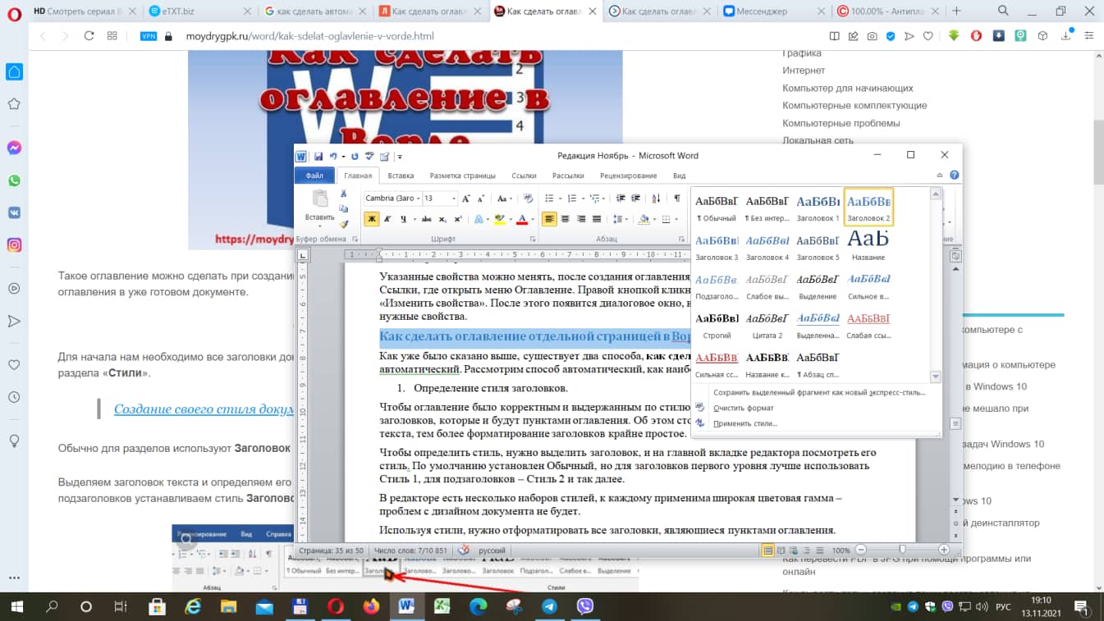Open the font color dropdown arrow

(532, 220)
